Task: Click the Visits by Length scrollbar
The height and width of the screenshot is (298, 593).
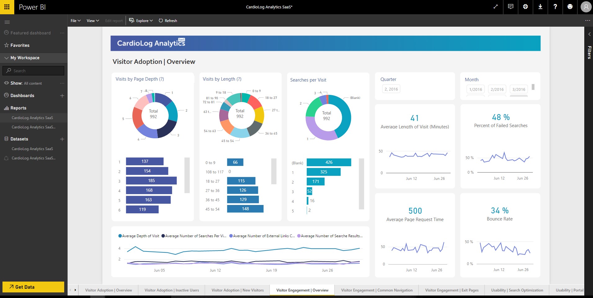Action: tap(274, 171)
